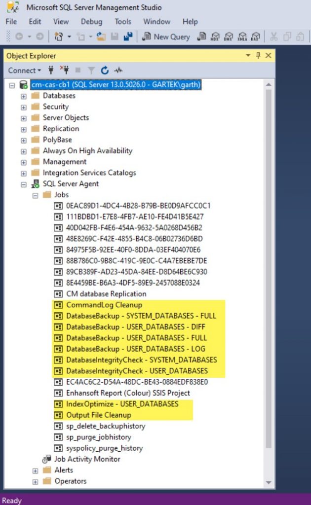Click the Open File folder icon in toolbar

pos(101,36)
